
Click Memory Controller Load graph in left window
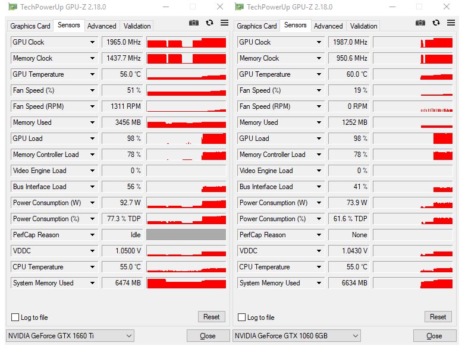pyautogui.click(x=186, y=155)
